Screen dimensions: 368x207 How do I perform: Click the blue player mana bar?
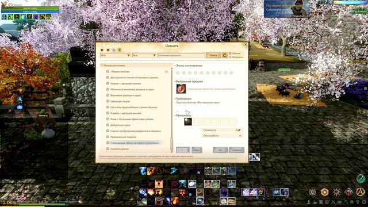pyautogui.click(x=30, y=11)
